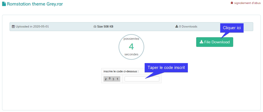
Task: Click the bug icon for abuse report
Action: (232, 3)
